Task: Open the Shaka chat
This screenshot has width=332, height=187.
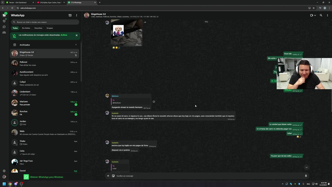Action: click(45, 142)
